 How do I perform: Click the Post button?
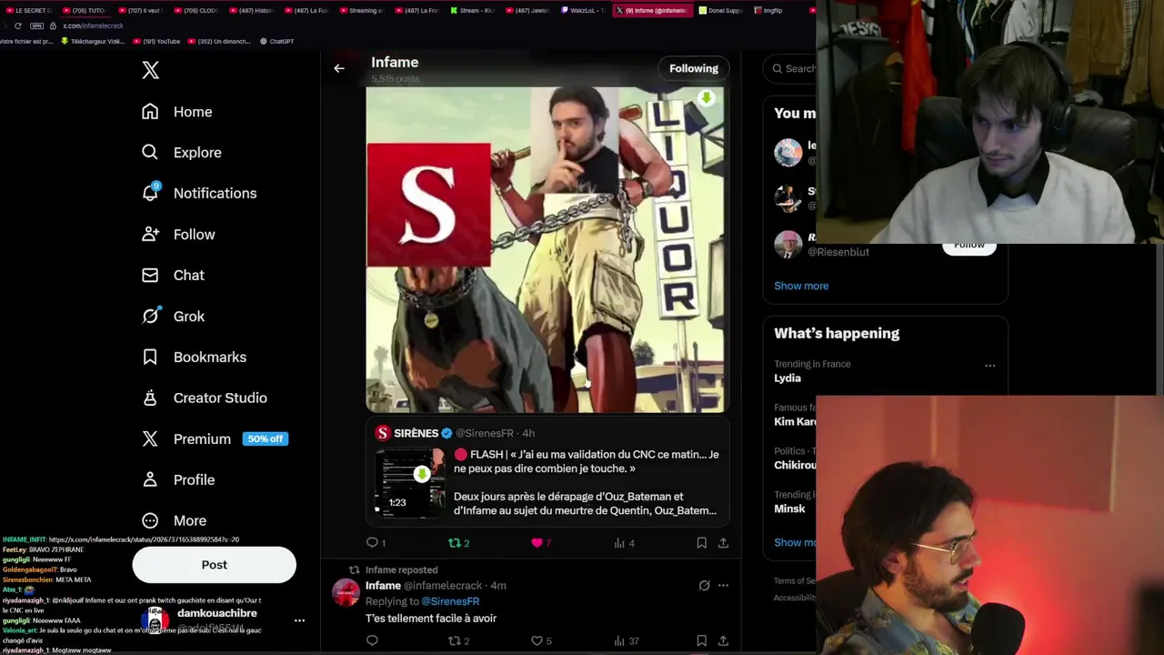pyautogui.click(x=215, y=565)
